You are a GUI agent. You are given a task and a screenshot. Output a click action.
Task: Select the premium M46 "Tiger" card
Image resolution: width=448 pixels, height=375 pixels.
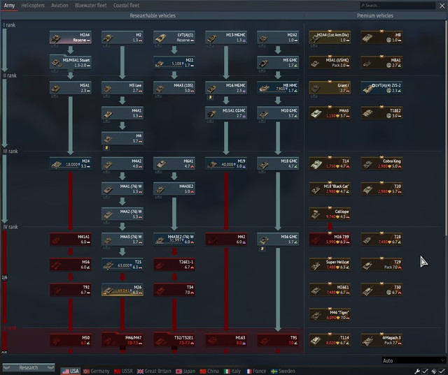point(330,315)
